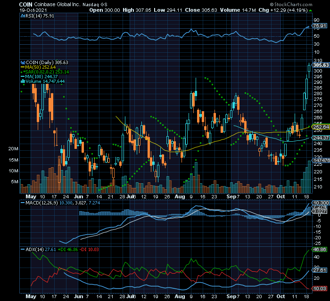This screenshot has width=330, height=301.
Task: Click the RSI(14) 75.91 legend label
Action: (40, 16)
